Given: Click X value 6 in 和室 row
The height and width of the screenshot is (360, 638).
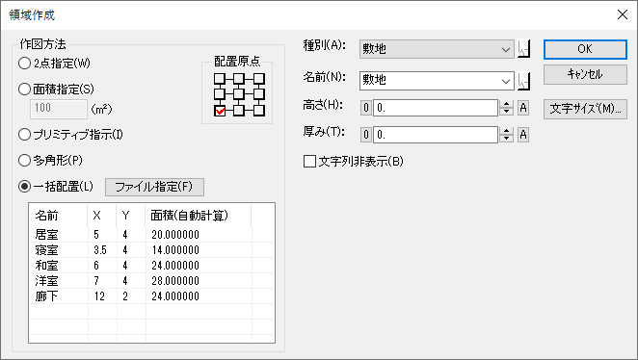Looking at the screenshot, I should point(96,266).
